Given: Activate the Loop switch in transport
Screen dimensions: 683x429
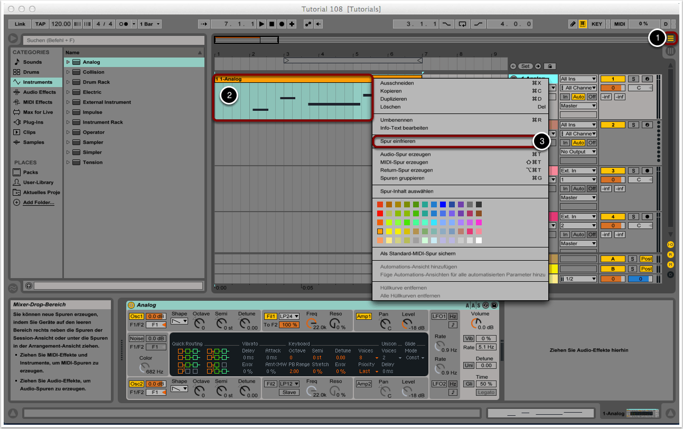Looking at the screenshot, I should point(463,24).
